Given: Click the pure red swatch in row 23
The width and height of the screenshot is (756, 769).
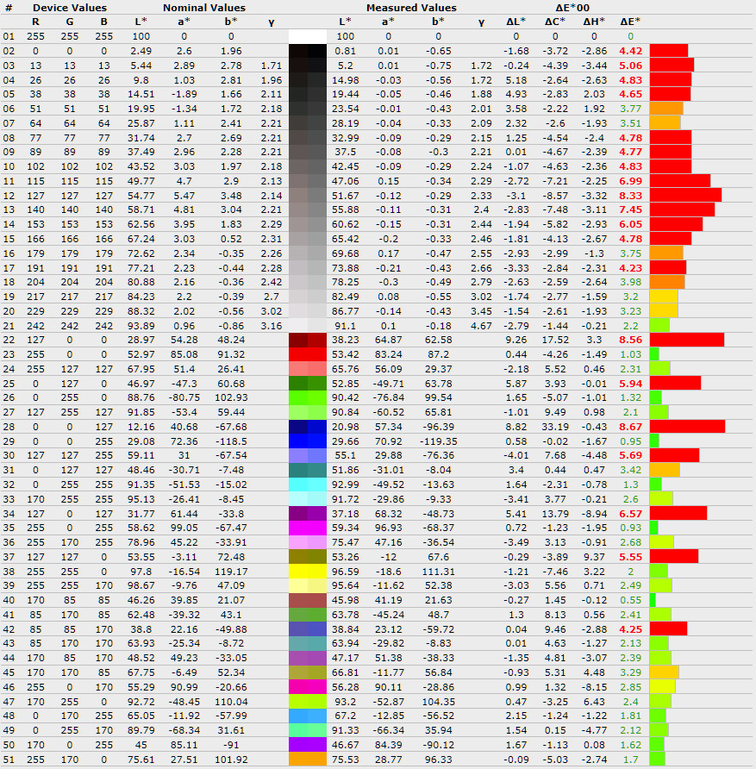Looking at the screenshot, I should [308, 354].
